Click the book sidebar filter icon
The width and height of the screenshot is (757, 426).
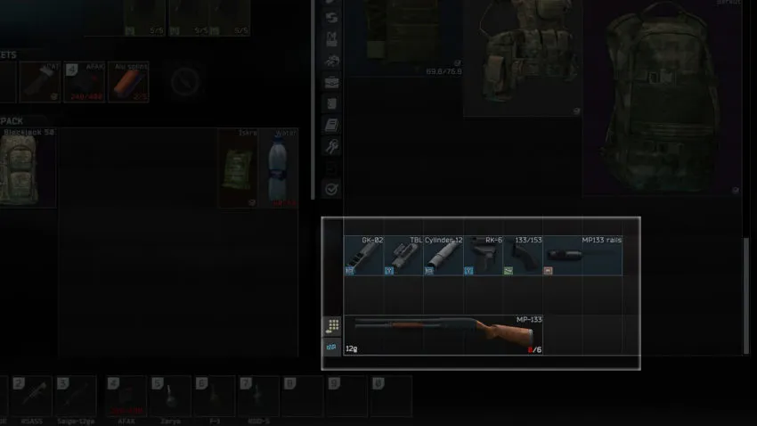click(331, 125)
